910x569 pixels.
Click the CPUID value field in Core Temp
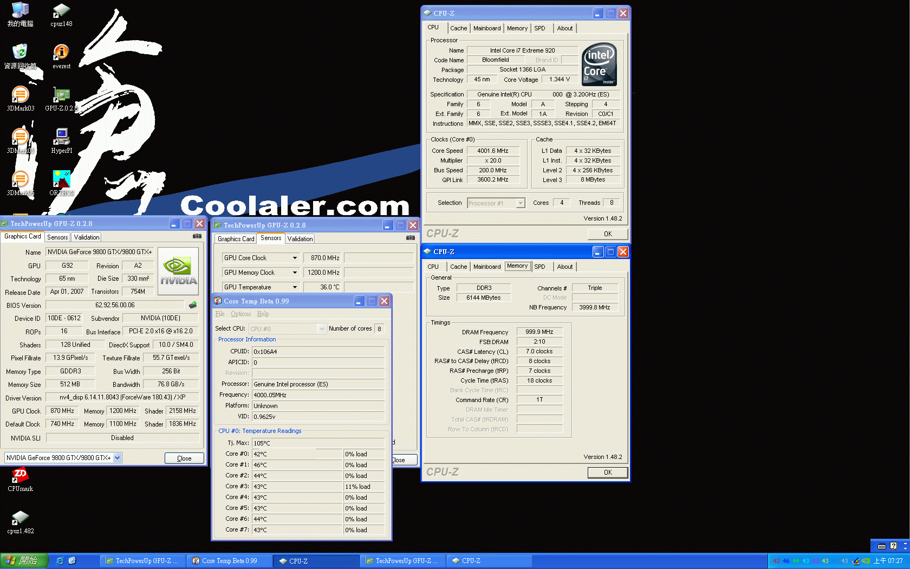pos(318,352)
